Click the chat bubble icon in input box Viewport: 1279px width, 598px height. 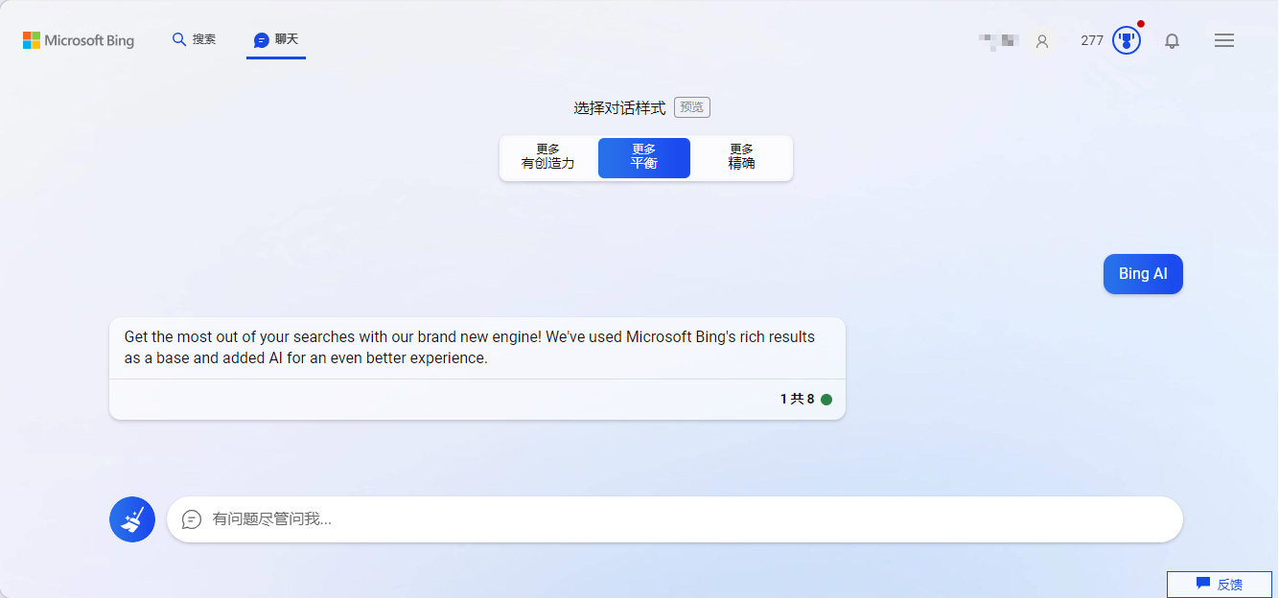click(192, 519)
